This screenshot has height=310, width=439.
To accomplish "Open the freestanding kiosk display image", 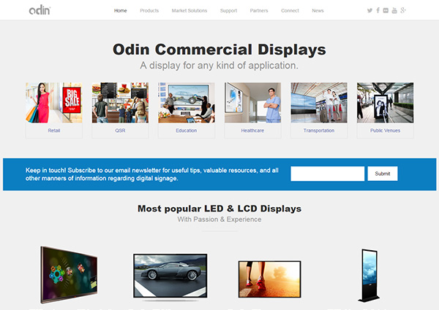I will [x=369, y=276].
